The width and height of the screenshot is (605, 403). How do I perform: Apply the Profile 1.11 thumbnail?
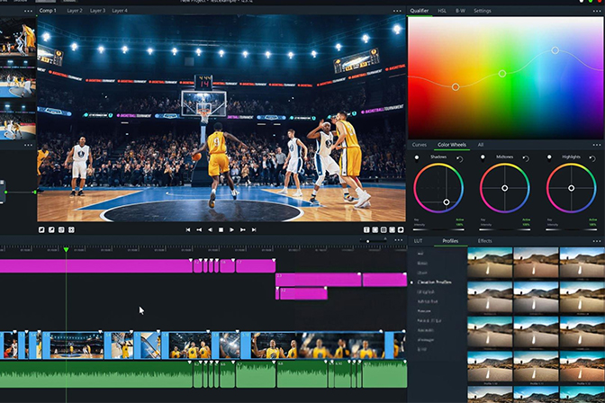[536, 368]
